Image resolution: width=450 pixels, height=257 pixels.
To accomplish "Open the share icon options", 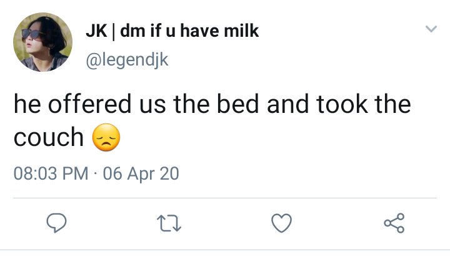I will pos(394,223).
